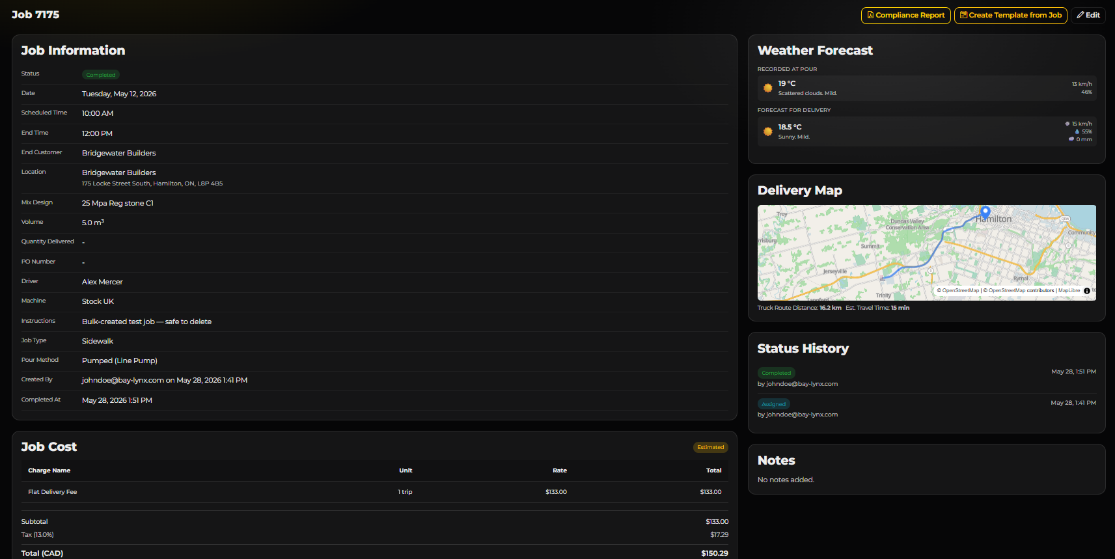Click the total amount $150.29
The width and height of the screenshot is (1115, 559).
(x=715, y=553)
